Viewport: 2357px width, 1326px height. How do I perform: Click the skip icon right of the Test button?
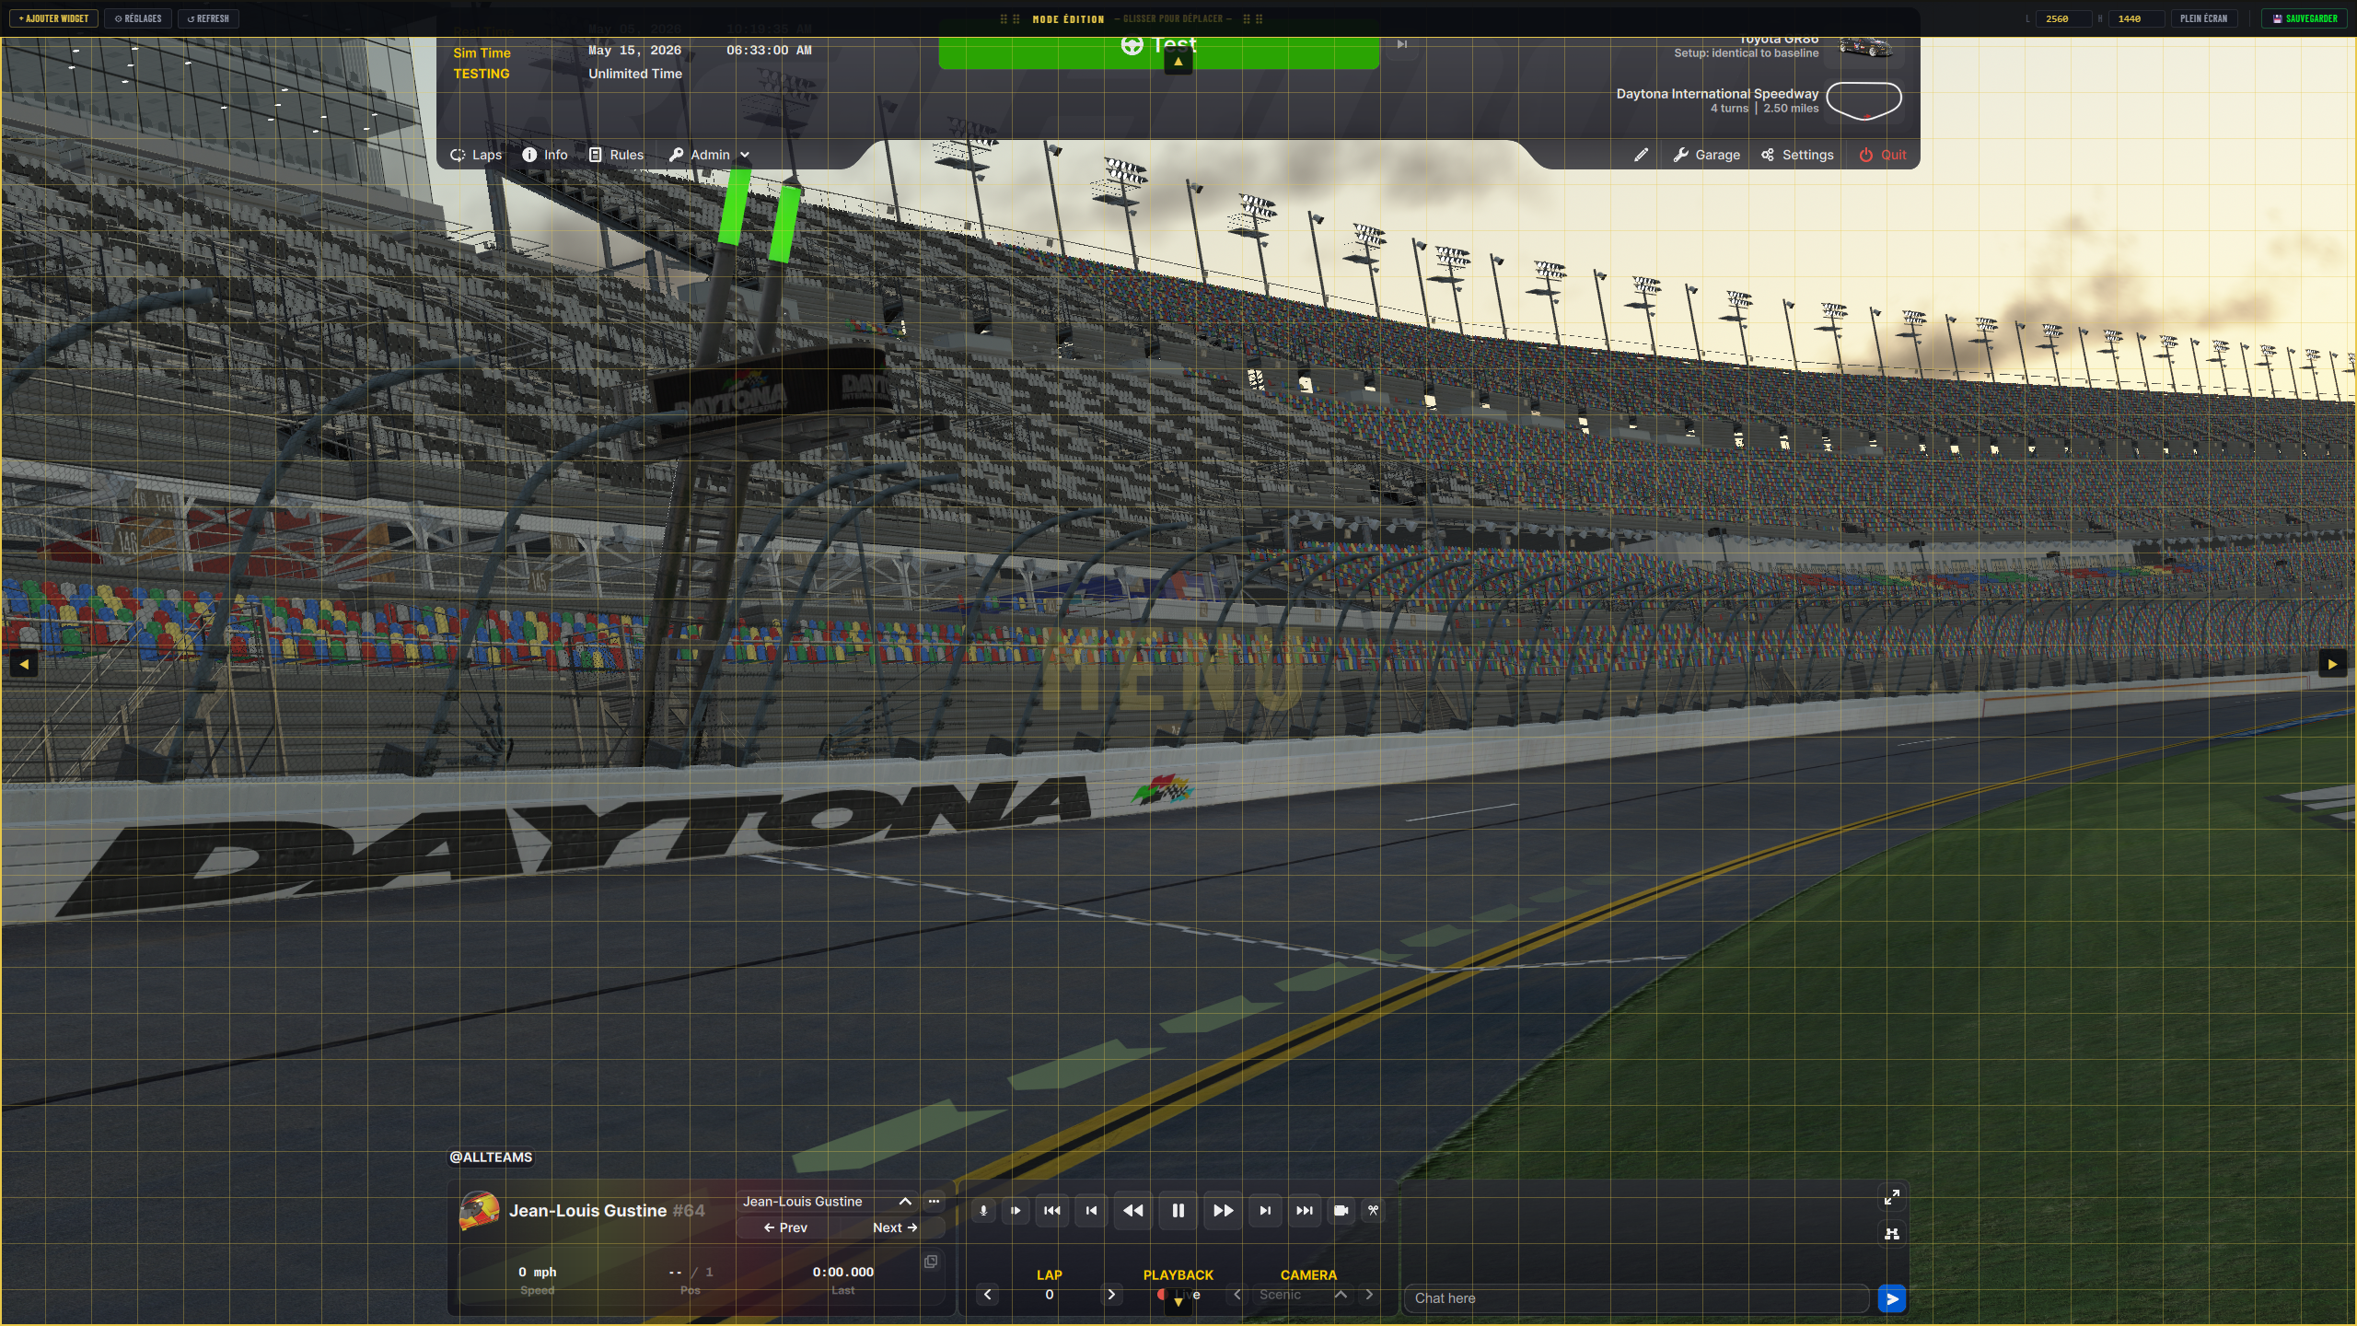pyautogui.click(x=1402, y=44)
